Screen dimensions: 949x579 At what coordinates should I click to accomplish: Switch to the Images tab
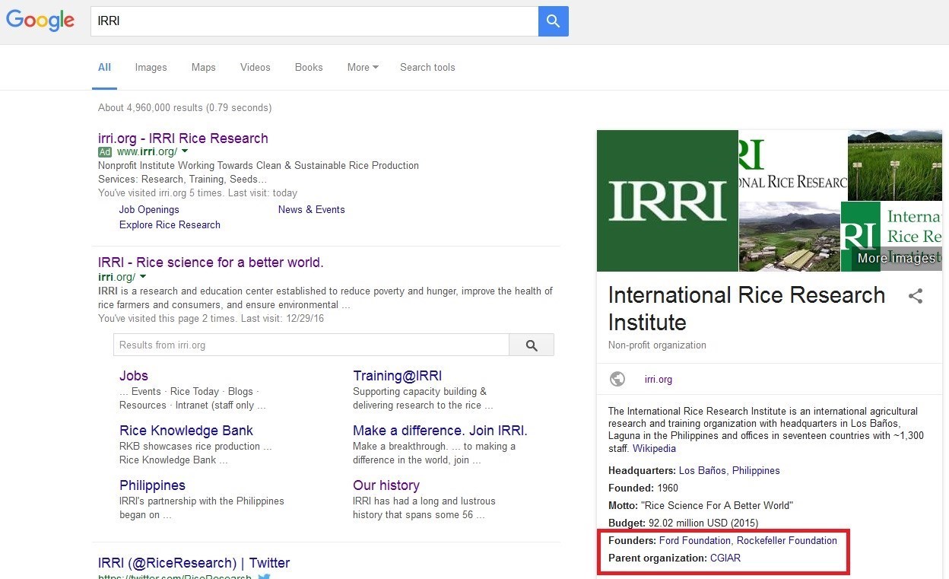click(151, 67)
